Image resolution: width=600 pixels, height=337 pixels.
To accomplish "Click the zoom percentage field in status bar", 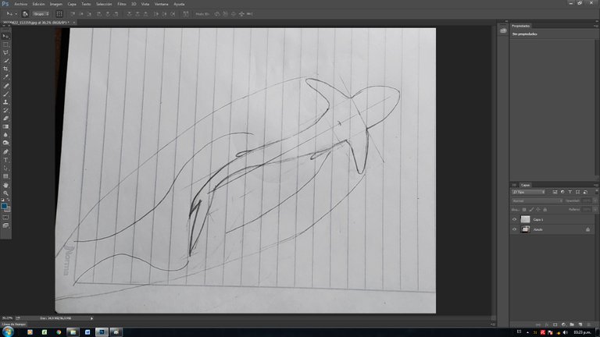I will 7,318.
